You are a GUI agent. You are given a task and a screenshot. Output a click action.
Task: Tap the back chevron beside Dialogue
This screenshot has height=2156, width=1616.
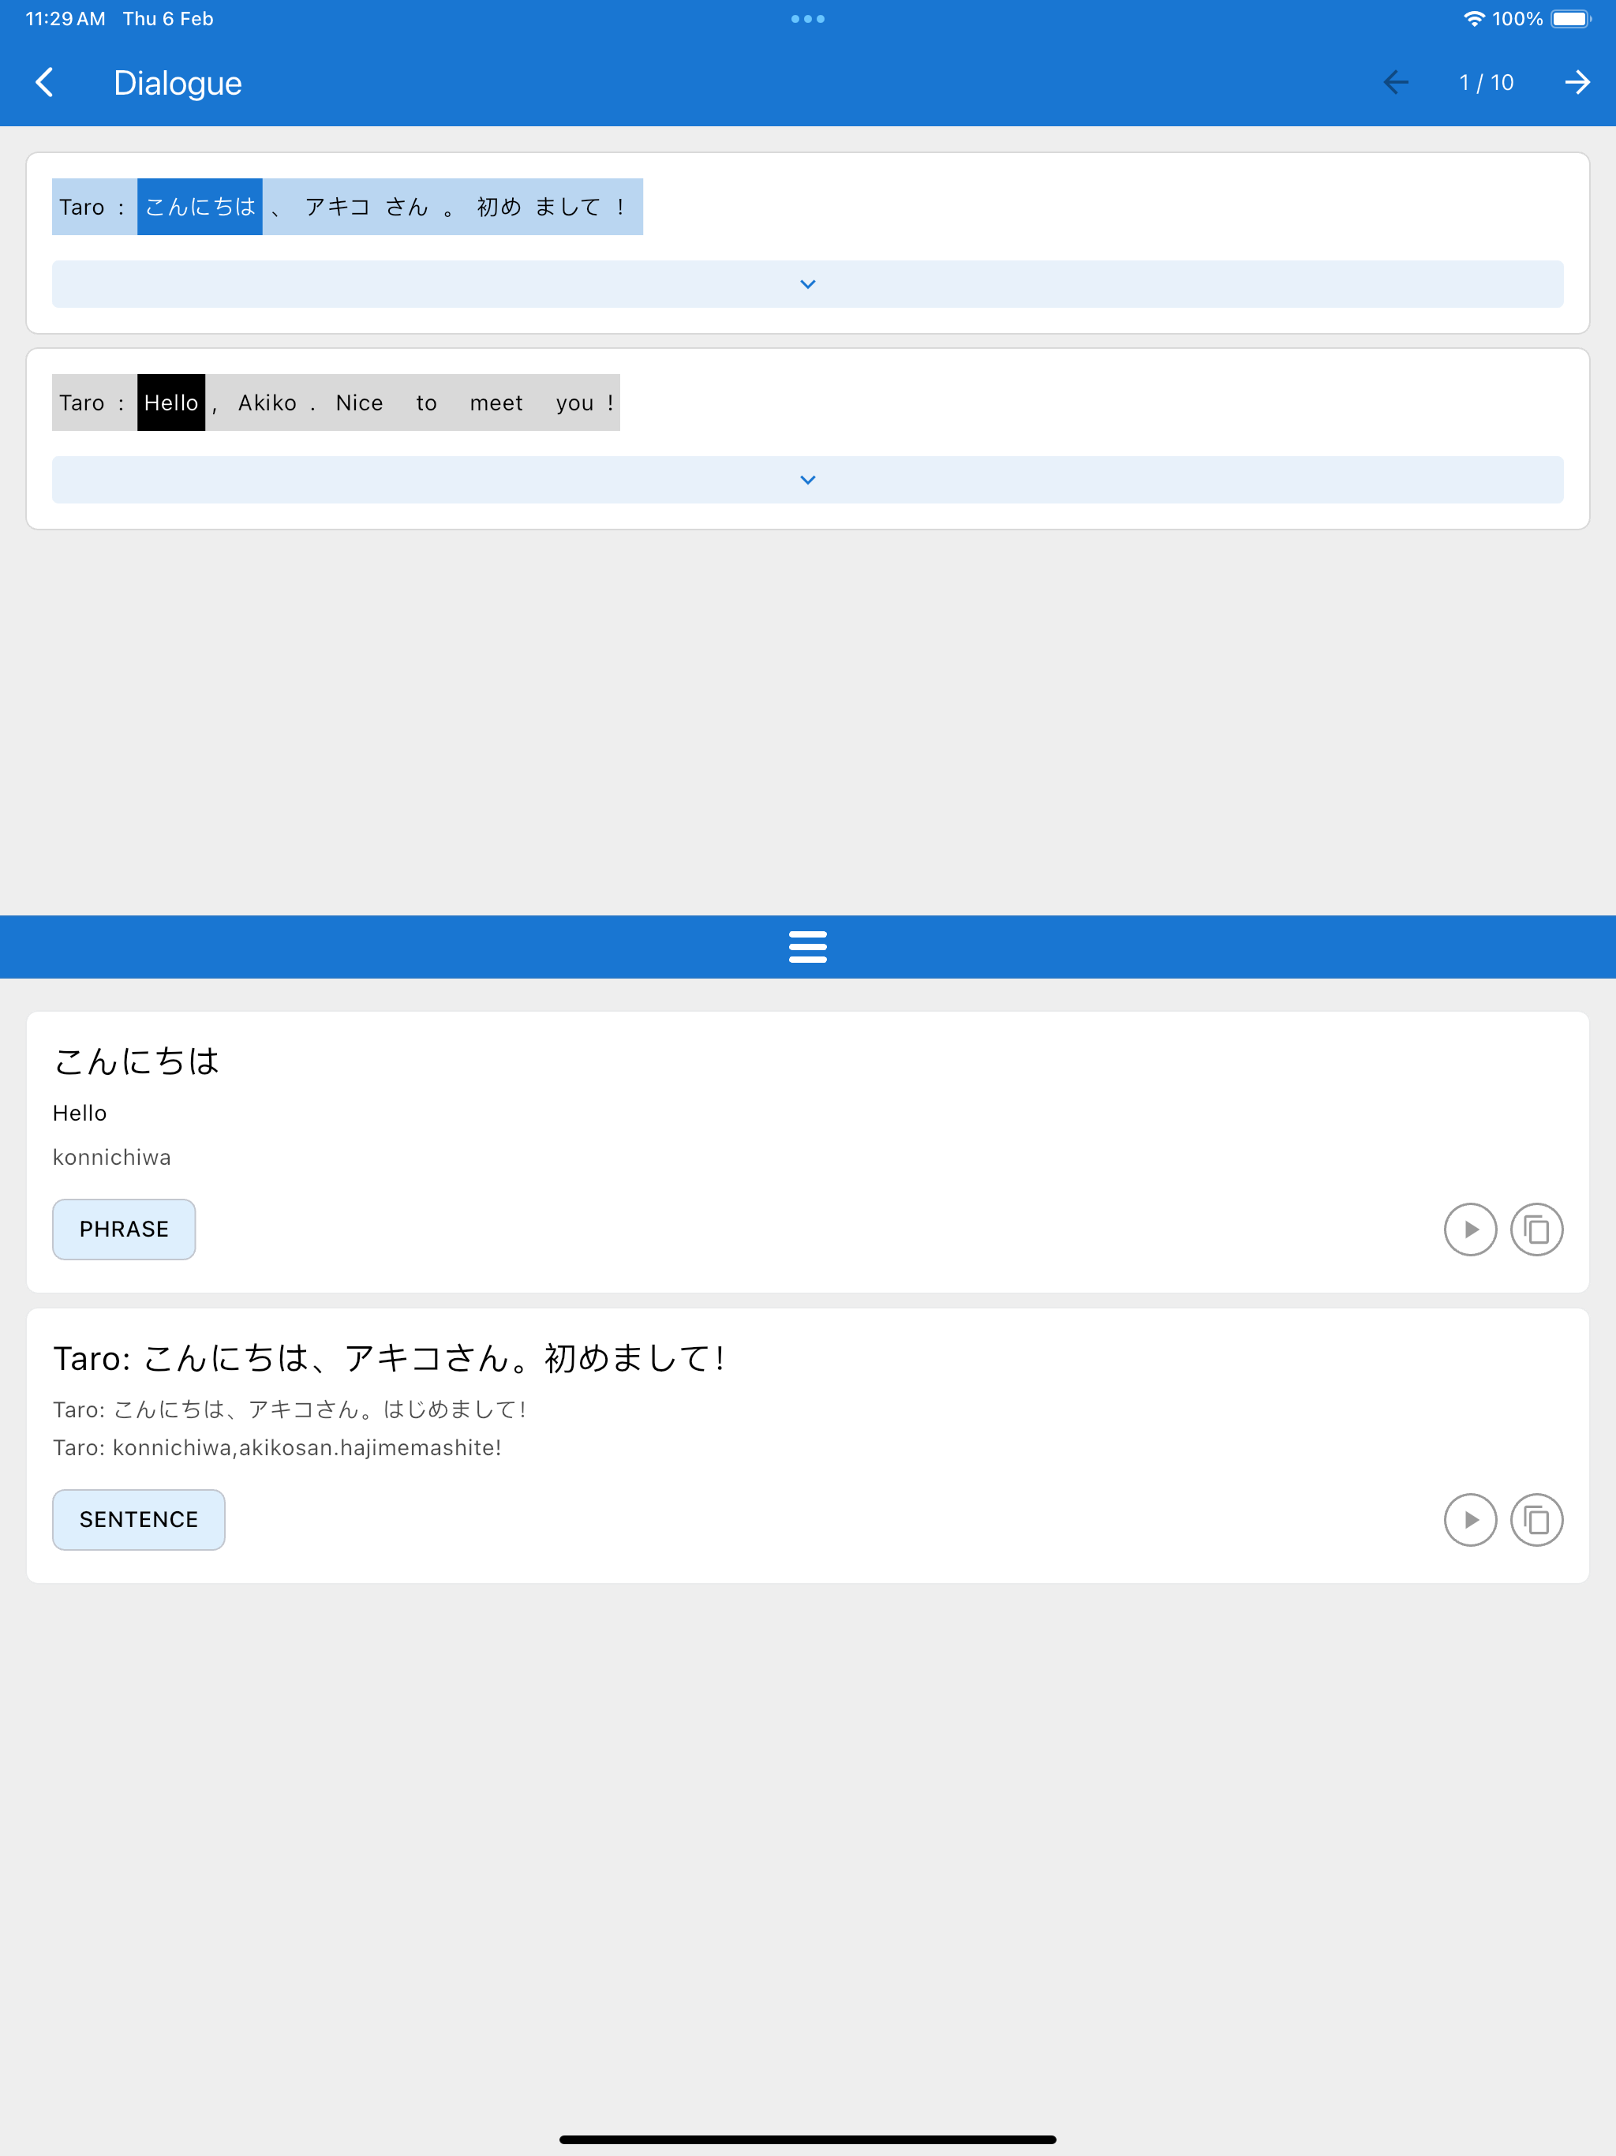pos(44,83)
